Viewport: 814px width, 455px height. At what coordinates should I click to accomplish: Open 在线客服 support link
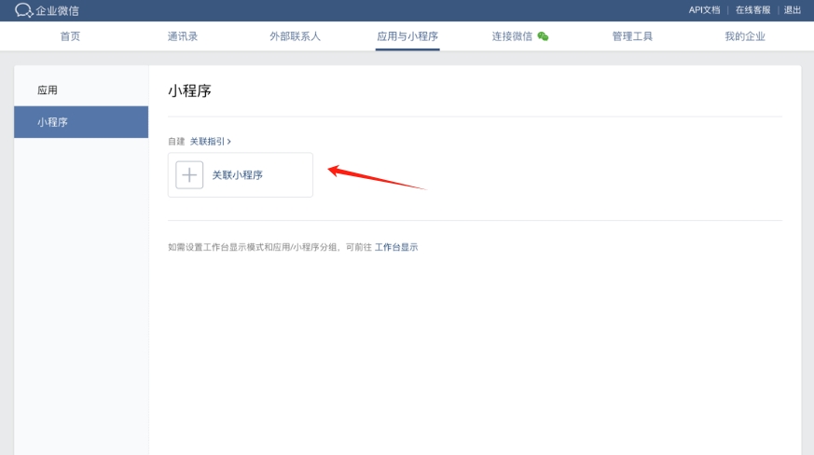(x=752, y=10)
